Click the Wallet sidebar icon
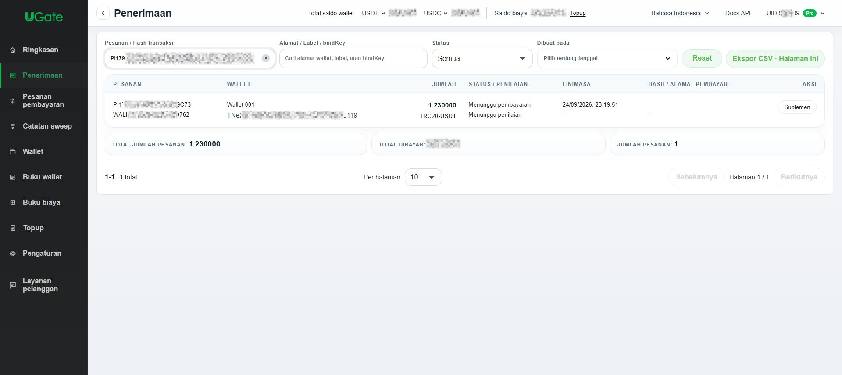The width and height of the screenshot is (842, 375). (13, 152)
